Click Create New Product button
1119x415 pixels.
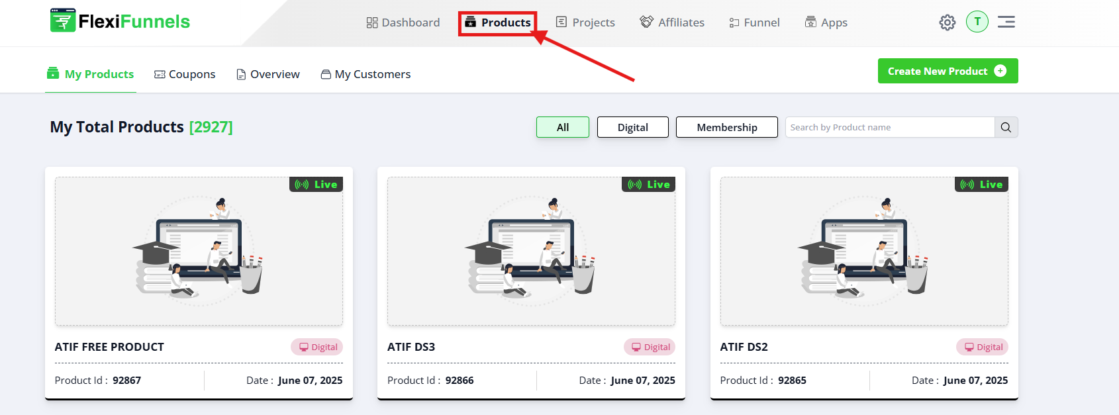pyautogui.click(x=948, y=71)
